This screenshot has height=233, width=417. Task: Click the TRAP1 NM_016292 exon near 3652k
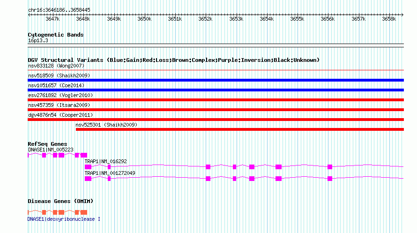point(208,167)
